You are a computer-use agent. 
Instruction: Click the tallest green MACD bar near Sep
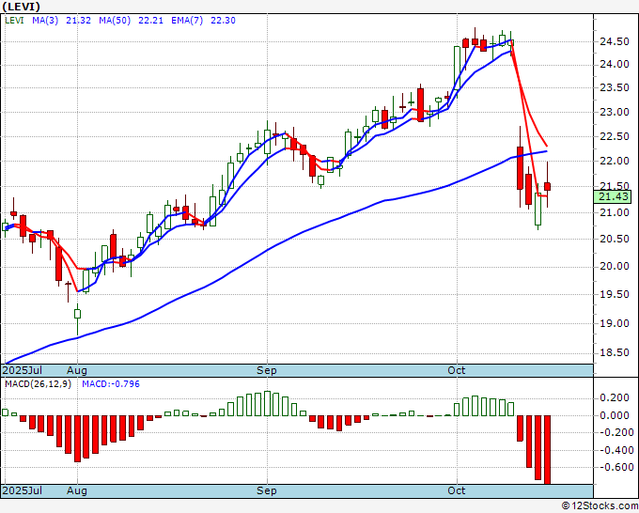pos(267,403)
